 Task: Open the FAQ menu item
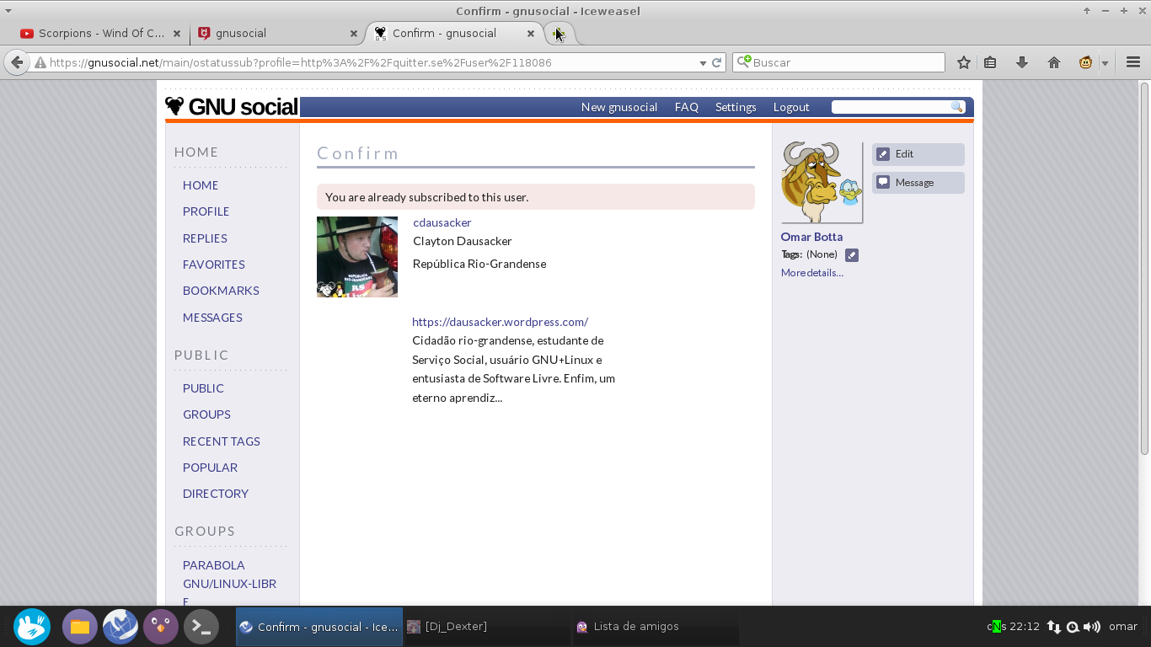click(687, 107)
